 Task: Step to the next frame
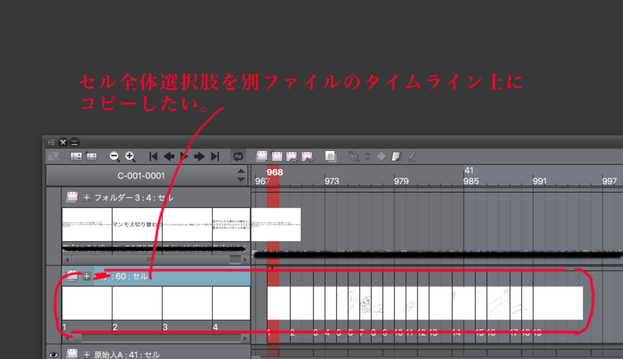tap(199, 156)
